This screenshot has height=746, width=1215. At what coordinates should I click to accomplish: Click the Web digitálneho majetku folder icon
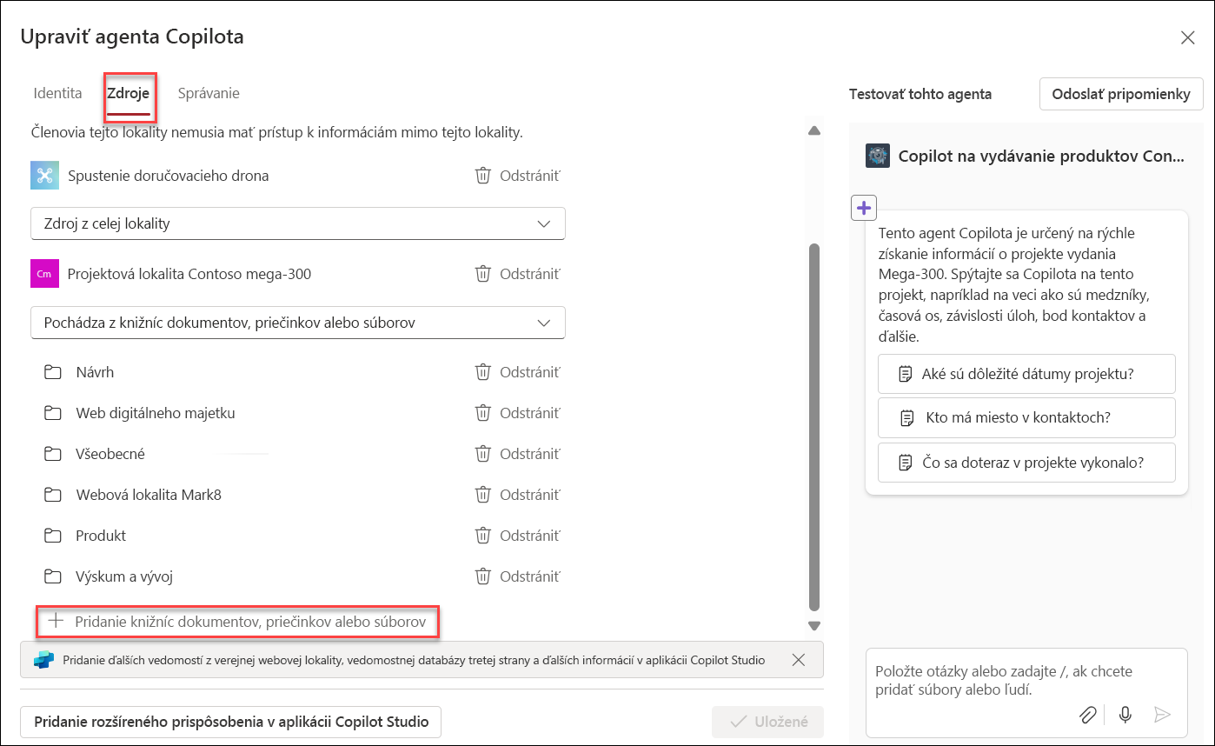(x=53, y=413)
